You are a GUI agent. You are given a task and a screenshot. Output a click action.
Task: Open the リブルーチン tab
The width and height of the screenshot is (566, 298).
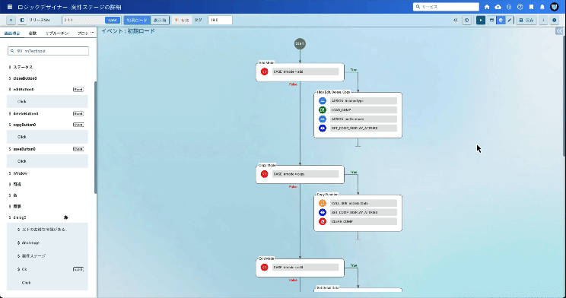pyautogui.click(x=56, y=33)
